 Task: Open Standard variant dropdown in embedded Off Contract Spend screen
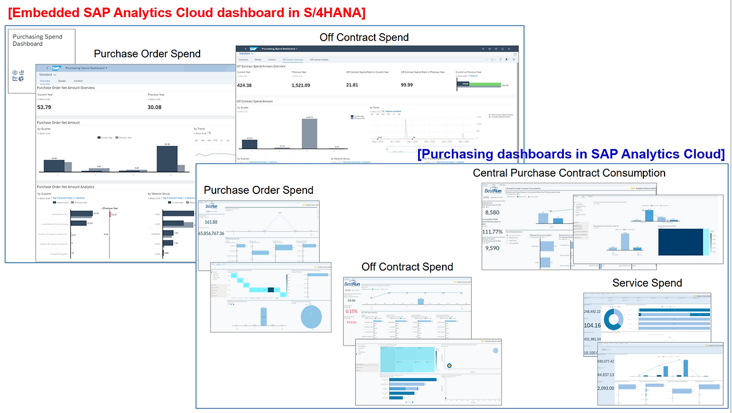tap(246, 54)
